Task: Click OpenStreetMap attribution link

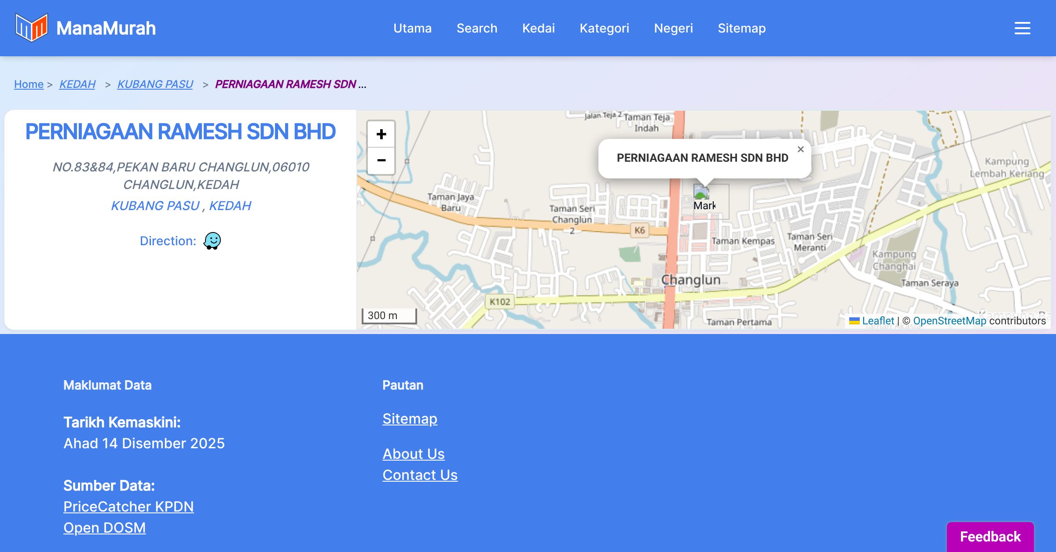Action: click(950, 321)
